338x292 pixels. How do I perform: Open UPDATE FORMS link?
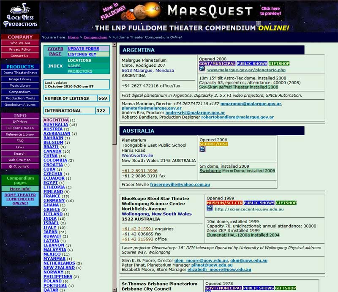83,49
